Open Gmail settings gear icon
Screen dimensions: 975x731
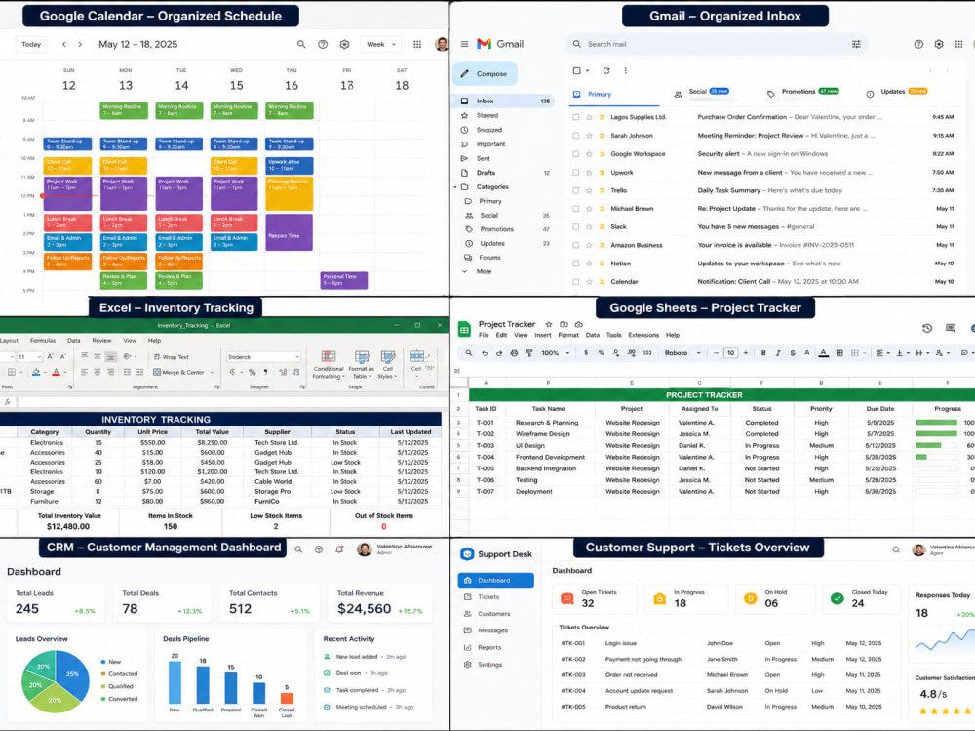coord(939,44)
